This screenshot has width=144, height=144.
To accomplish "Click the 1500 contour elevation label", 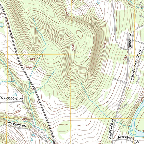I will coord(73,48).
